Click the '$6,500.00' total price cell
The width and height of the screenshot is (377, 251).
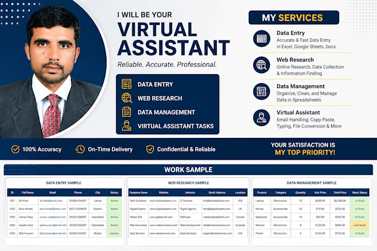click(340, 201)
